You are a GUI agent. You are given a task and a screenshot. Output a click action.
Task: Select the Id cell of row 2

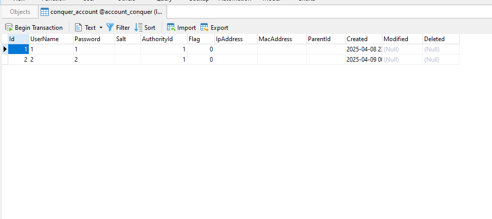[x=18, y=60]
